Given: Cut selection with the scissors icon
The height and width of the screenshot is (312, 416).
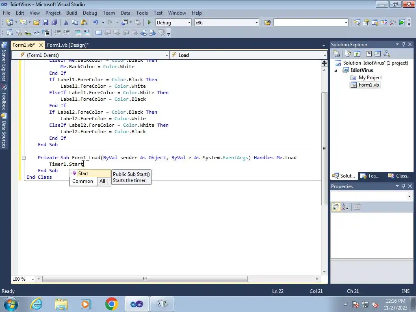Looking at the screenshot, I should click(x=66, y=23).
